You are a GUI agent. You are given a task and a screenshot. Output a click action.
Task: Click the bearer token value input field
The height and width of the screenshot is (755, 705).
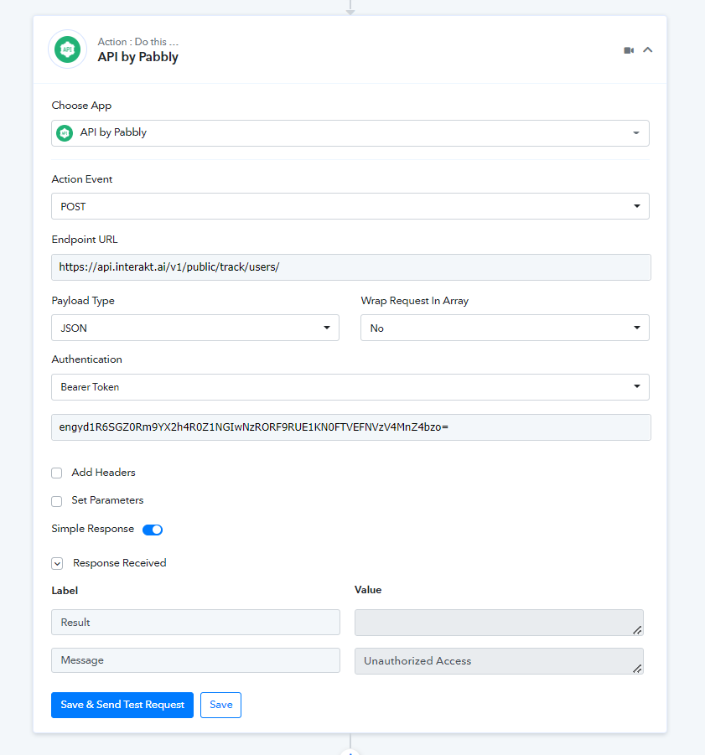coord(351,427)
